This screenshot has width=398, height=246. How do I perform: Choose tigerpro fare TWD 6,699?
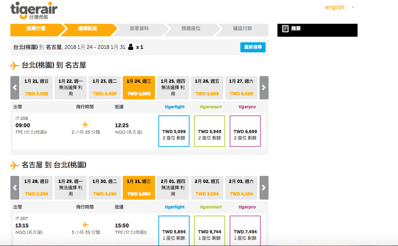pyautogui.click(x=245, y=131)
